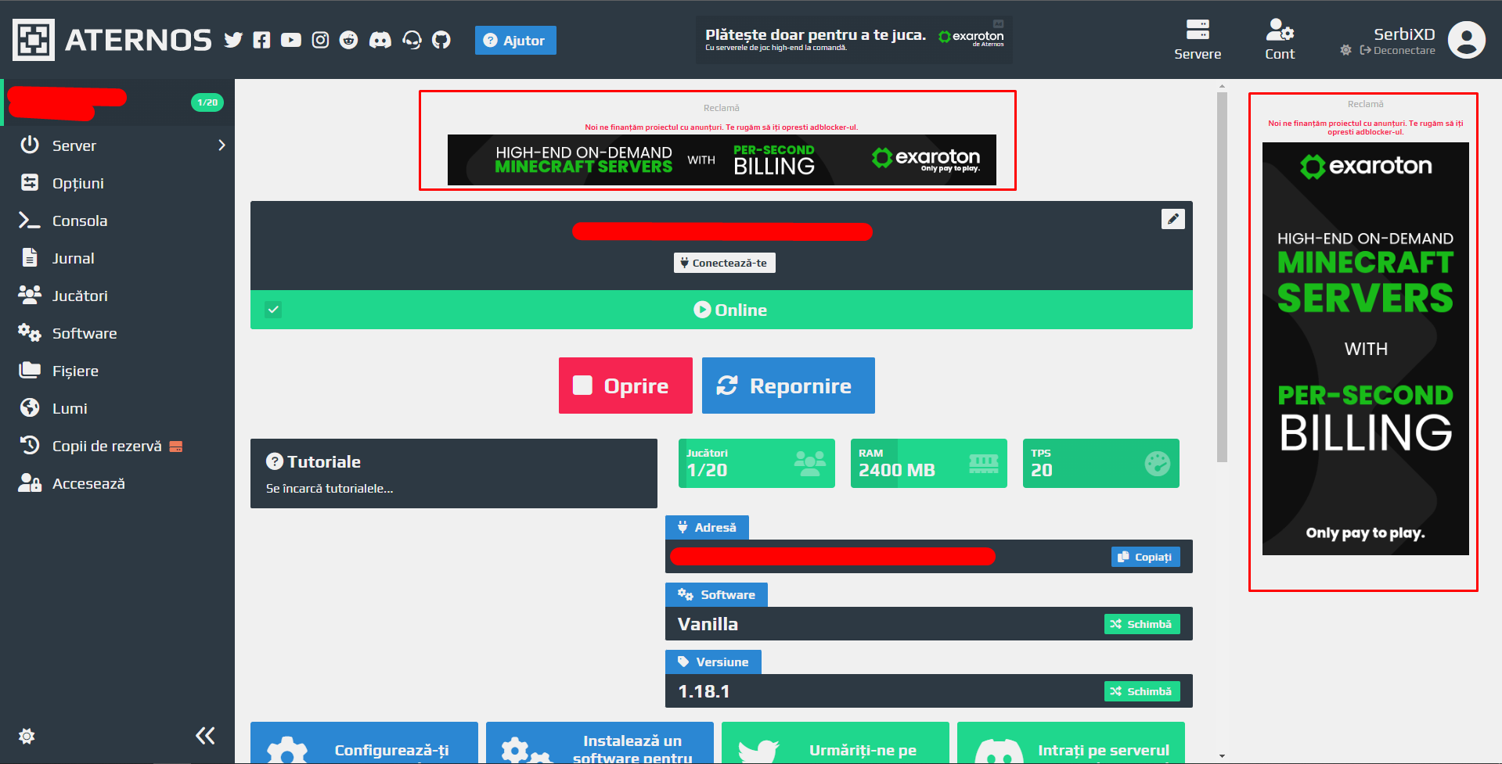Click the SerbiXD username
Viewport: 1502px width, 764px height.
pyautogui.click(x=1404, y=34)
